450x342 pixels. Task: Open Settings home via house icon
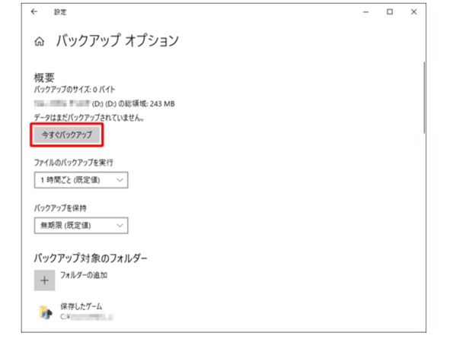click(x=40, y=42)
